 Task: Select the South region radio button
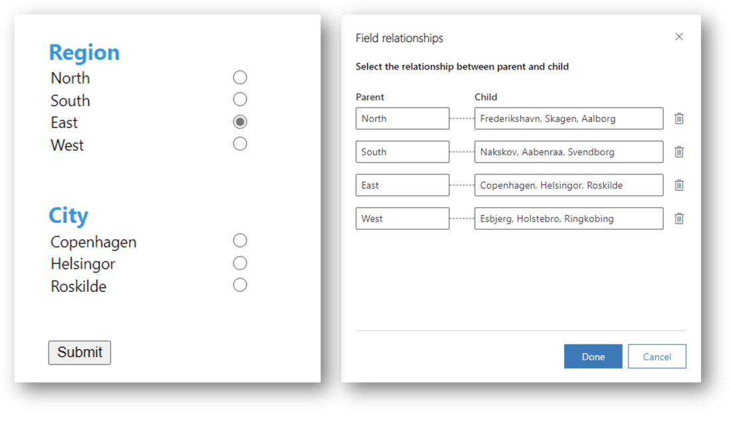pos(240,100)
